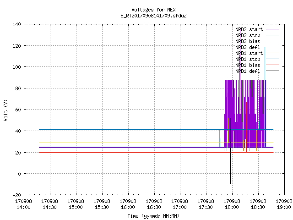
Task: Click the light blue NPD2 bias legend sample
Action: pos(272,41)
